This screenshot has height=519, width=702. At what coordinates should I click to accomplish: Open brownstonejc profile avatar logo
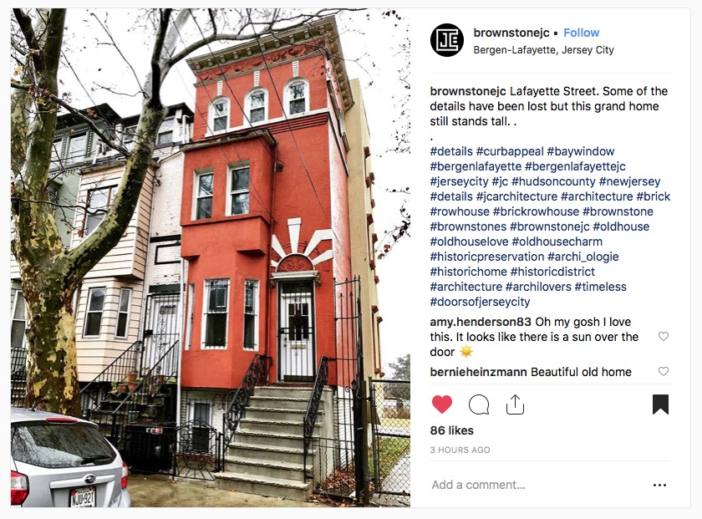[x=447, y=40]
